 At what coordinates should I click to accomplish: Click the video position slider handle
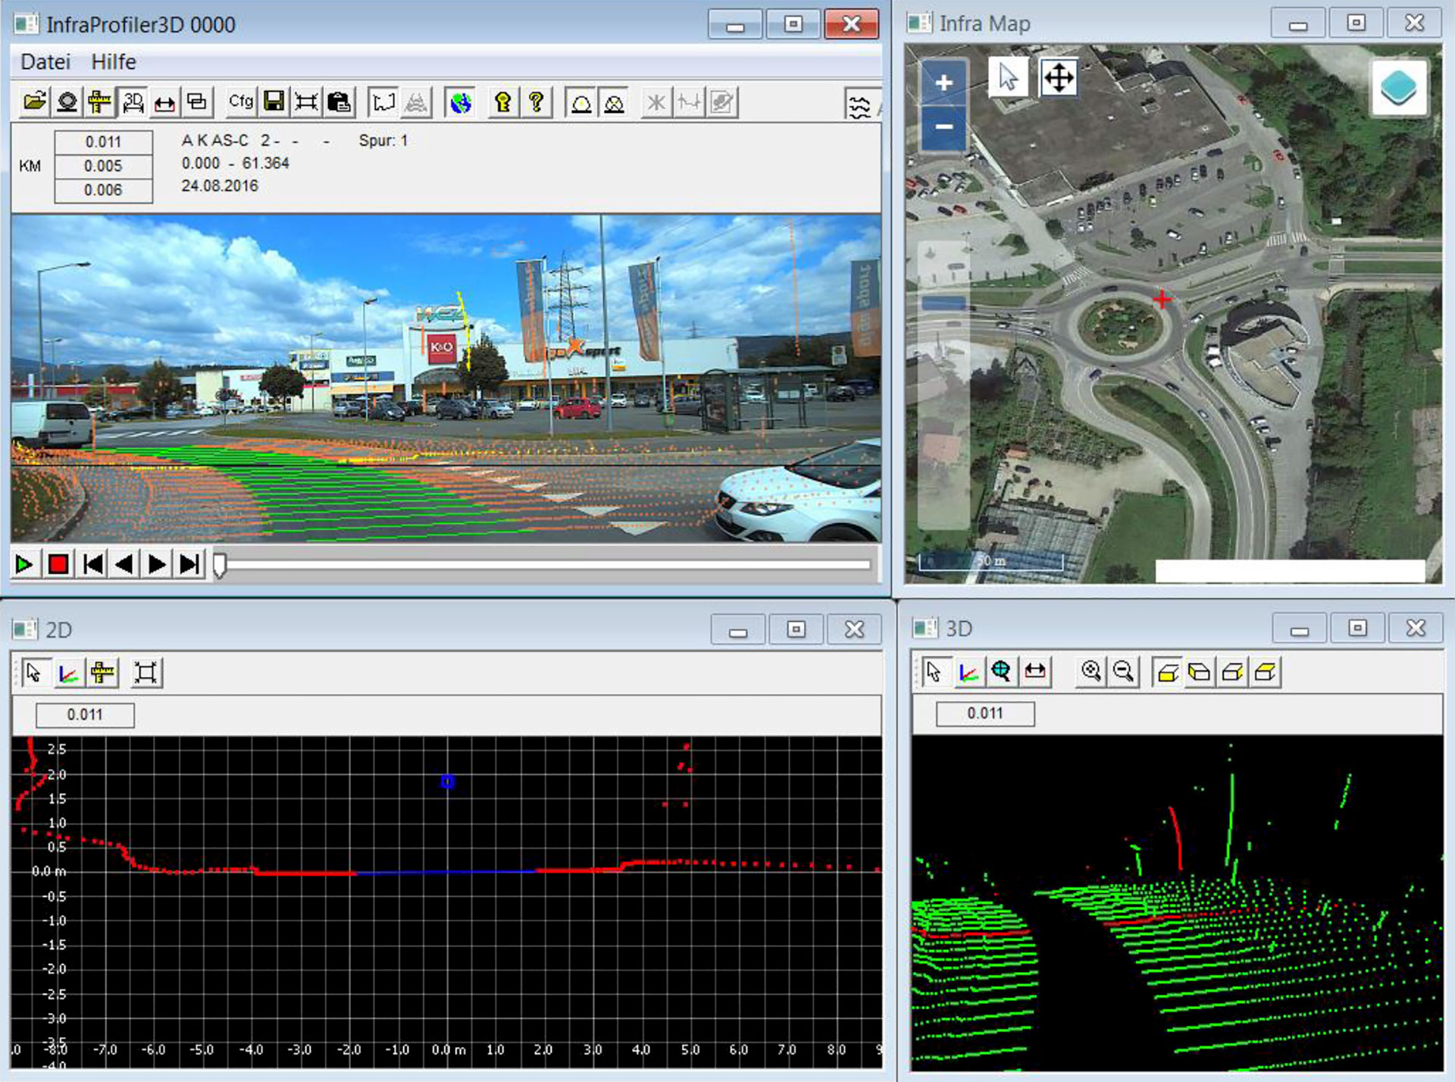[220, 565]
